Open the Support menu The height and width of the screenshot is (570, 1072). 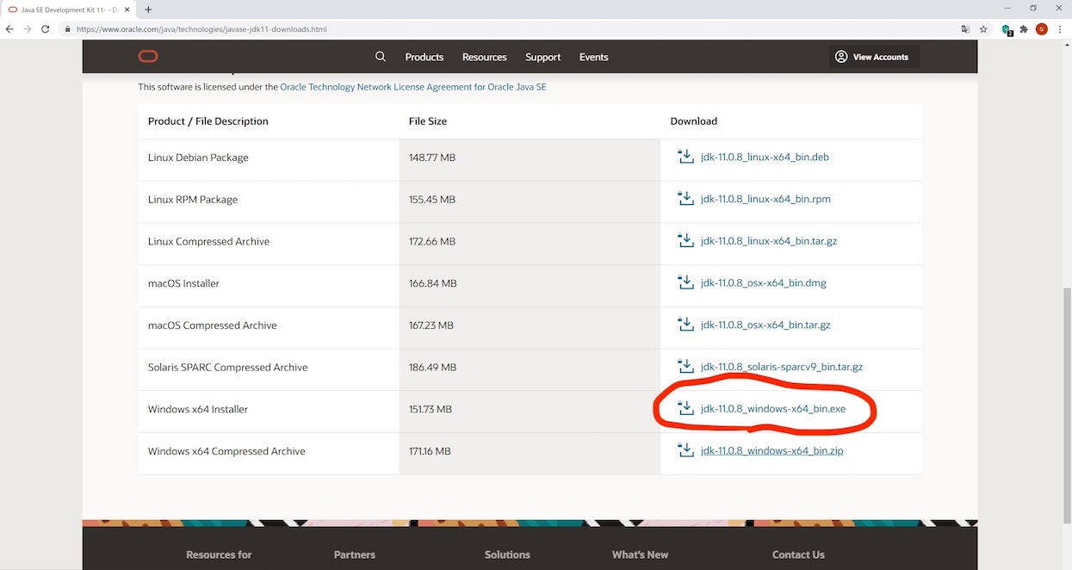543,57
